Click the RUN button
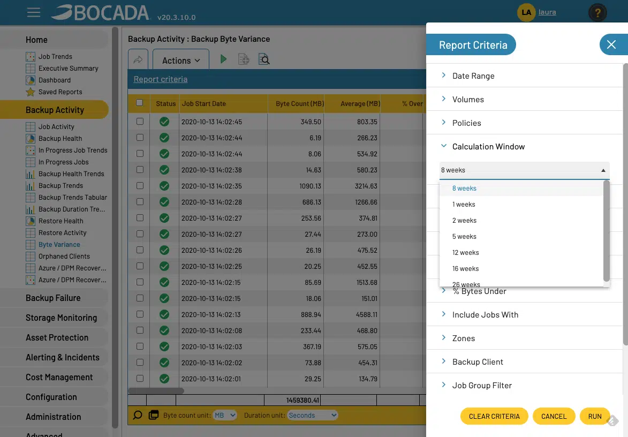The height and width of the screenshot is (437, 628). point(595,416)
